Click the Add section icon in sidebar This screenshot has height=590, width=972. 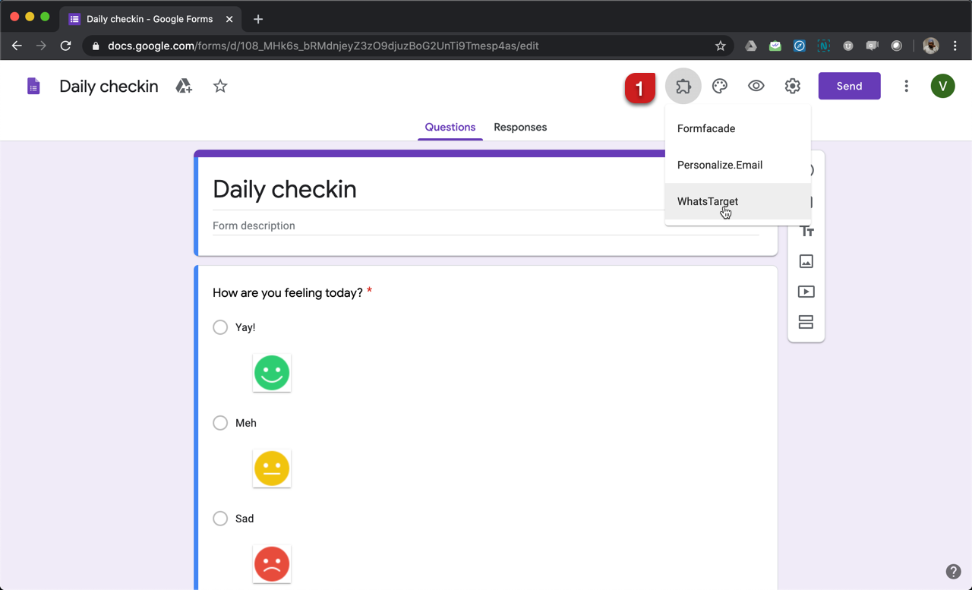[806, 322]
